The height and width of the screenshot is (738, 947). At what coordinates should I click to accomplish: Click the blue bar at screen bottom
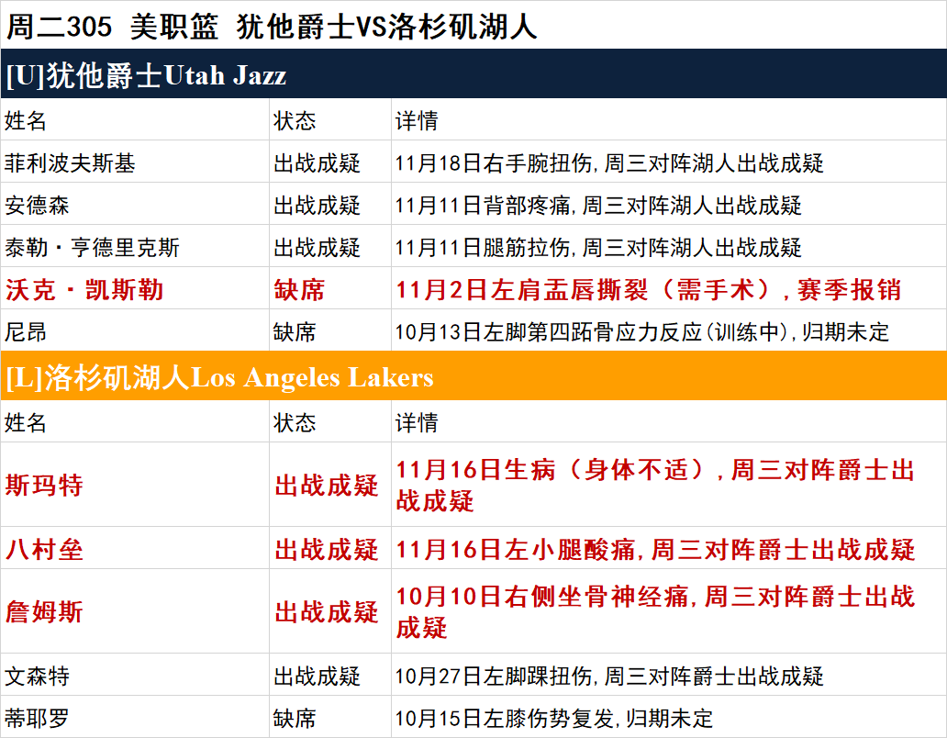coord(473,733)
